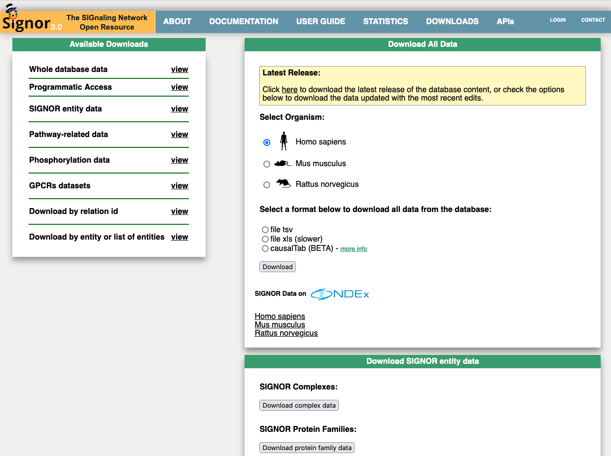This screenshot has width=611, height=456.
Task: View Phosphorylation data section
Action: (x=180, y=160)
